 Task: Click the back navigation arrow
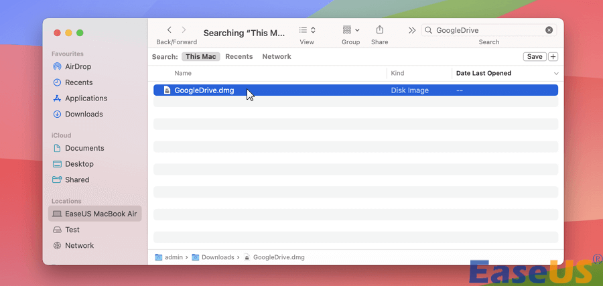[x=170, y=30]
